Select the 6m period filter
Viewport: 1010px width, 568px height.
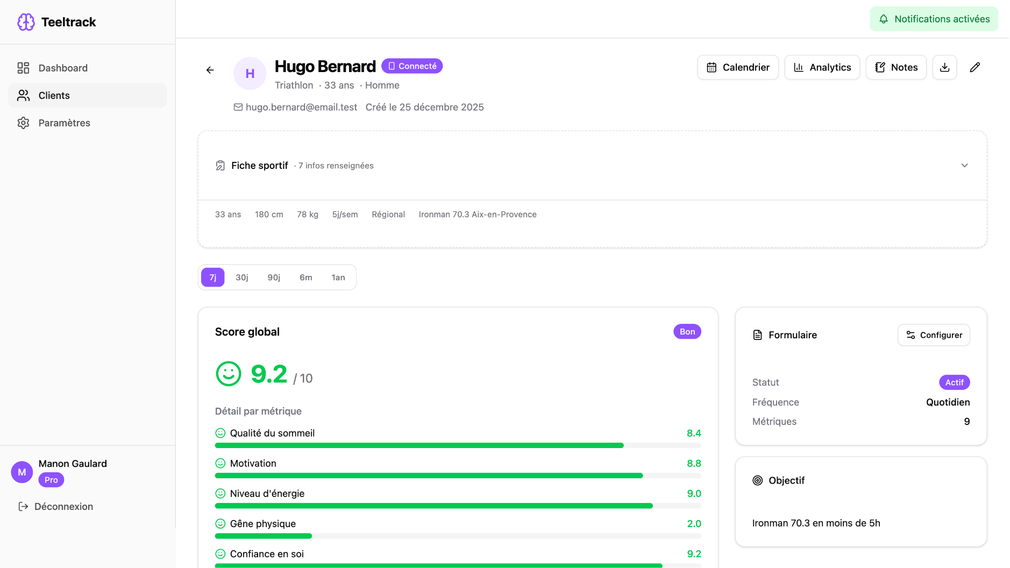305,277
